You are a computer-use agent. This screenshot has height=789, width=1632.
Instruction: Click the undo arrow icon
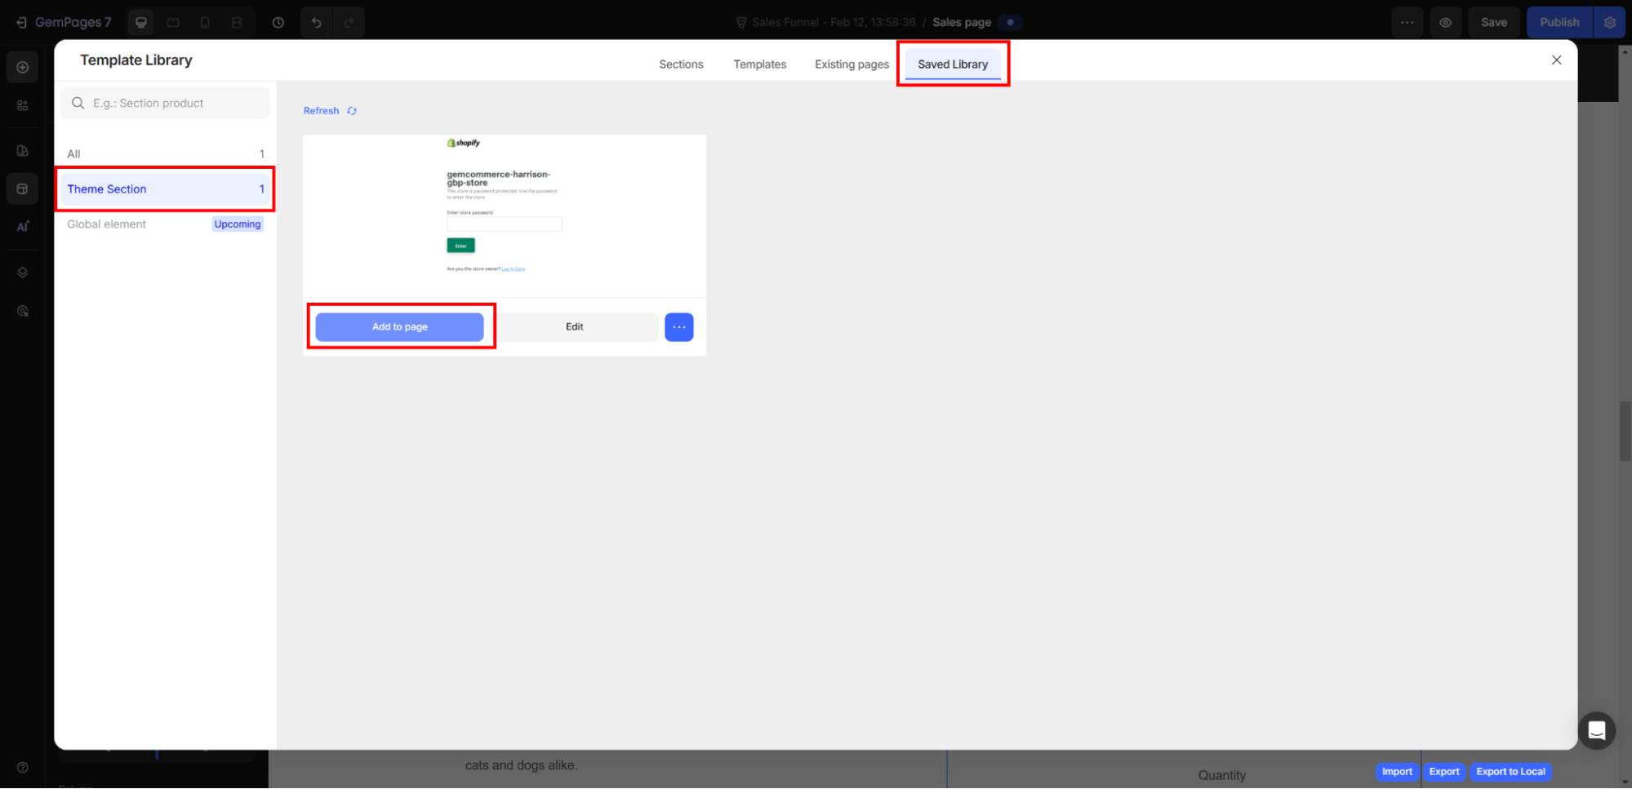(x=317, y=22)
